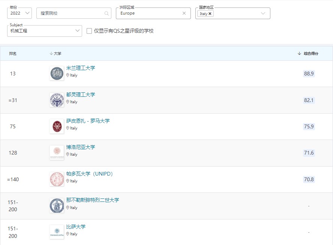Click the score 75.9
The image size is (333, 245).
(x=309, y=126)
